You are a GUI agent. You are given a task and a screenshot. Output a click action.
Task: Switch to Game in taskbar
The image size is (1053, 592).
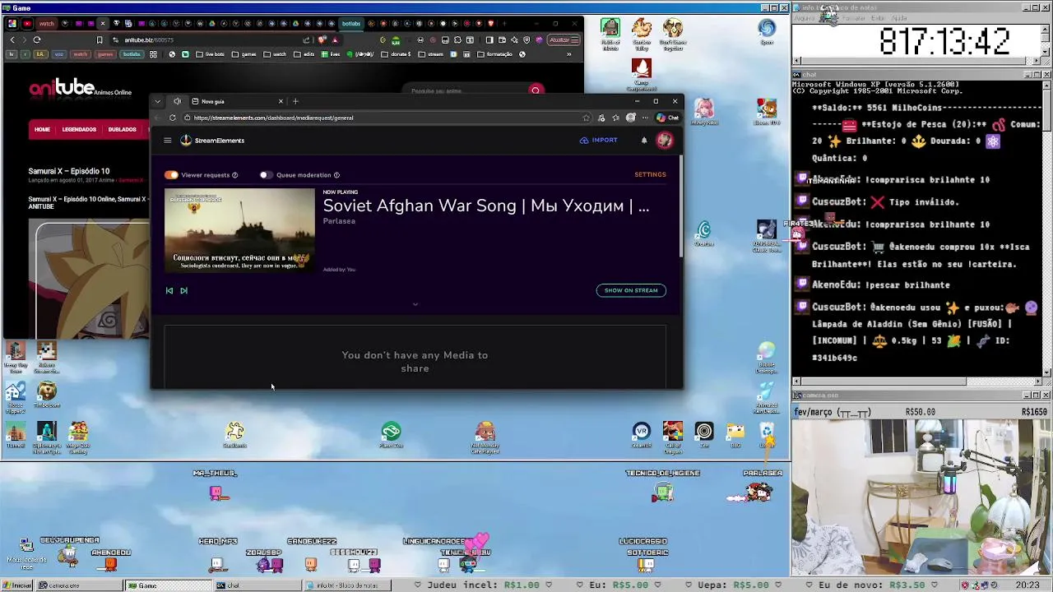(169, 585)
